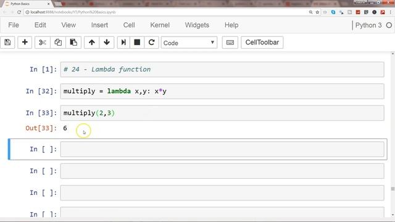Save the notebook with the floppy disk icon
Image resolution: width=395 pixels, height=222 pixels.
[7, 43]
